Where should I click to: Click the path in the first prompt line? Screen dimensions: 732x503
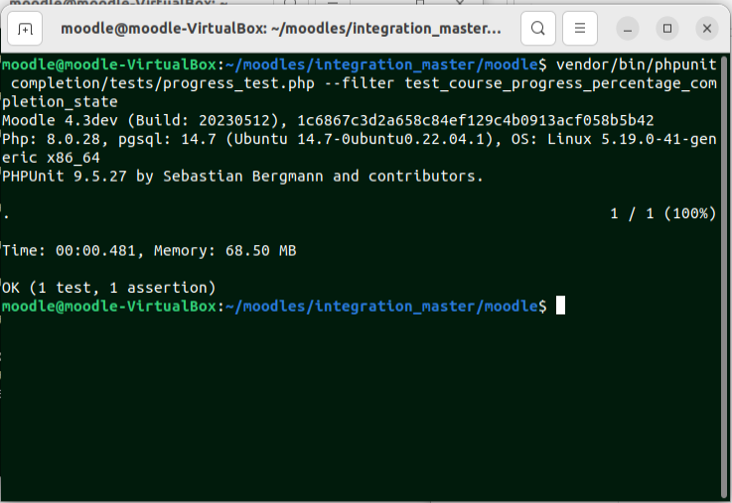381,64
